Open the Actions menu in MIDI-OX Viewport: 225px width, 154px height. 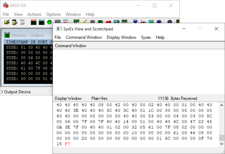point(34,14)
